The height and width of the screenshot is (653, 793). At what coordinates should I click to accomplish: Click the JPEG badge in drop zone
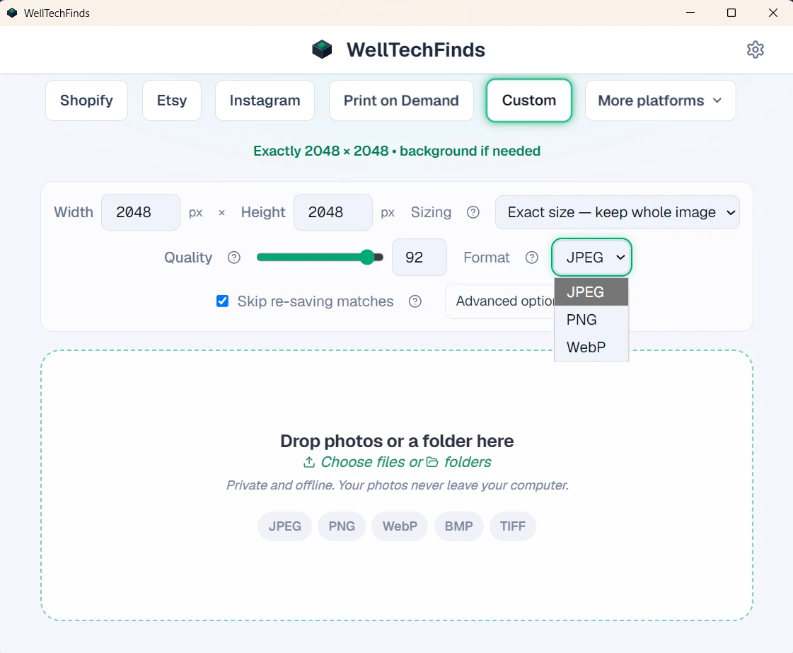[x=285, y=526]
